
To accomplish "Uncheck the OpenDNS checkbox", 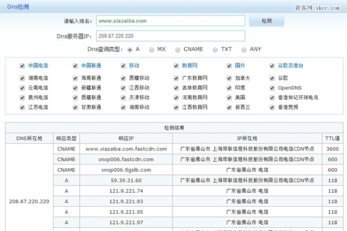I will click(x=272, y=88).
